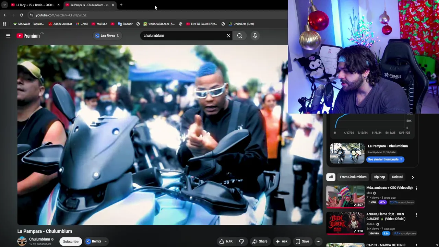Subscribe to the Chulumblum channel
Image resolution: width=439 pixels, height=247 pixels.
(71, 241)
